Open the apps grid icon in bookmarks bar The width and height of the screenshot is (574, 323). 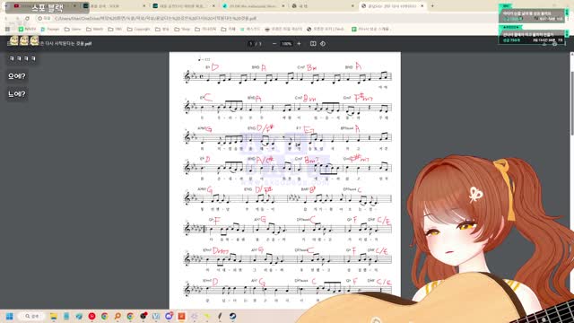[x=7, y=29]
